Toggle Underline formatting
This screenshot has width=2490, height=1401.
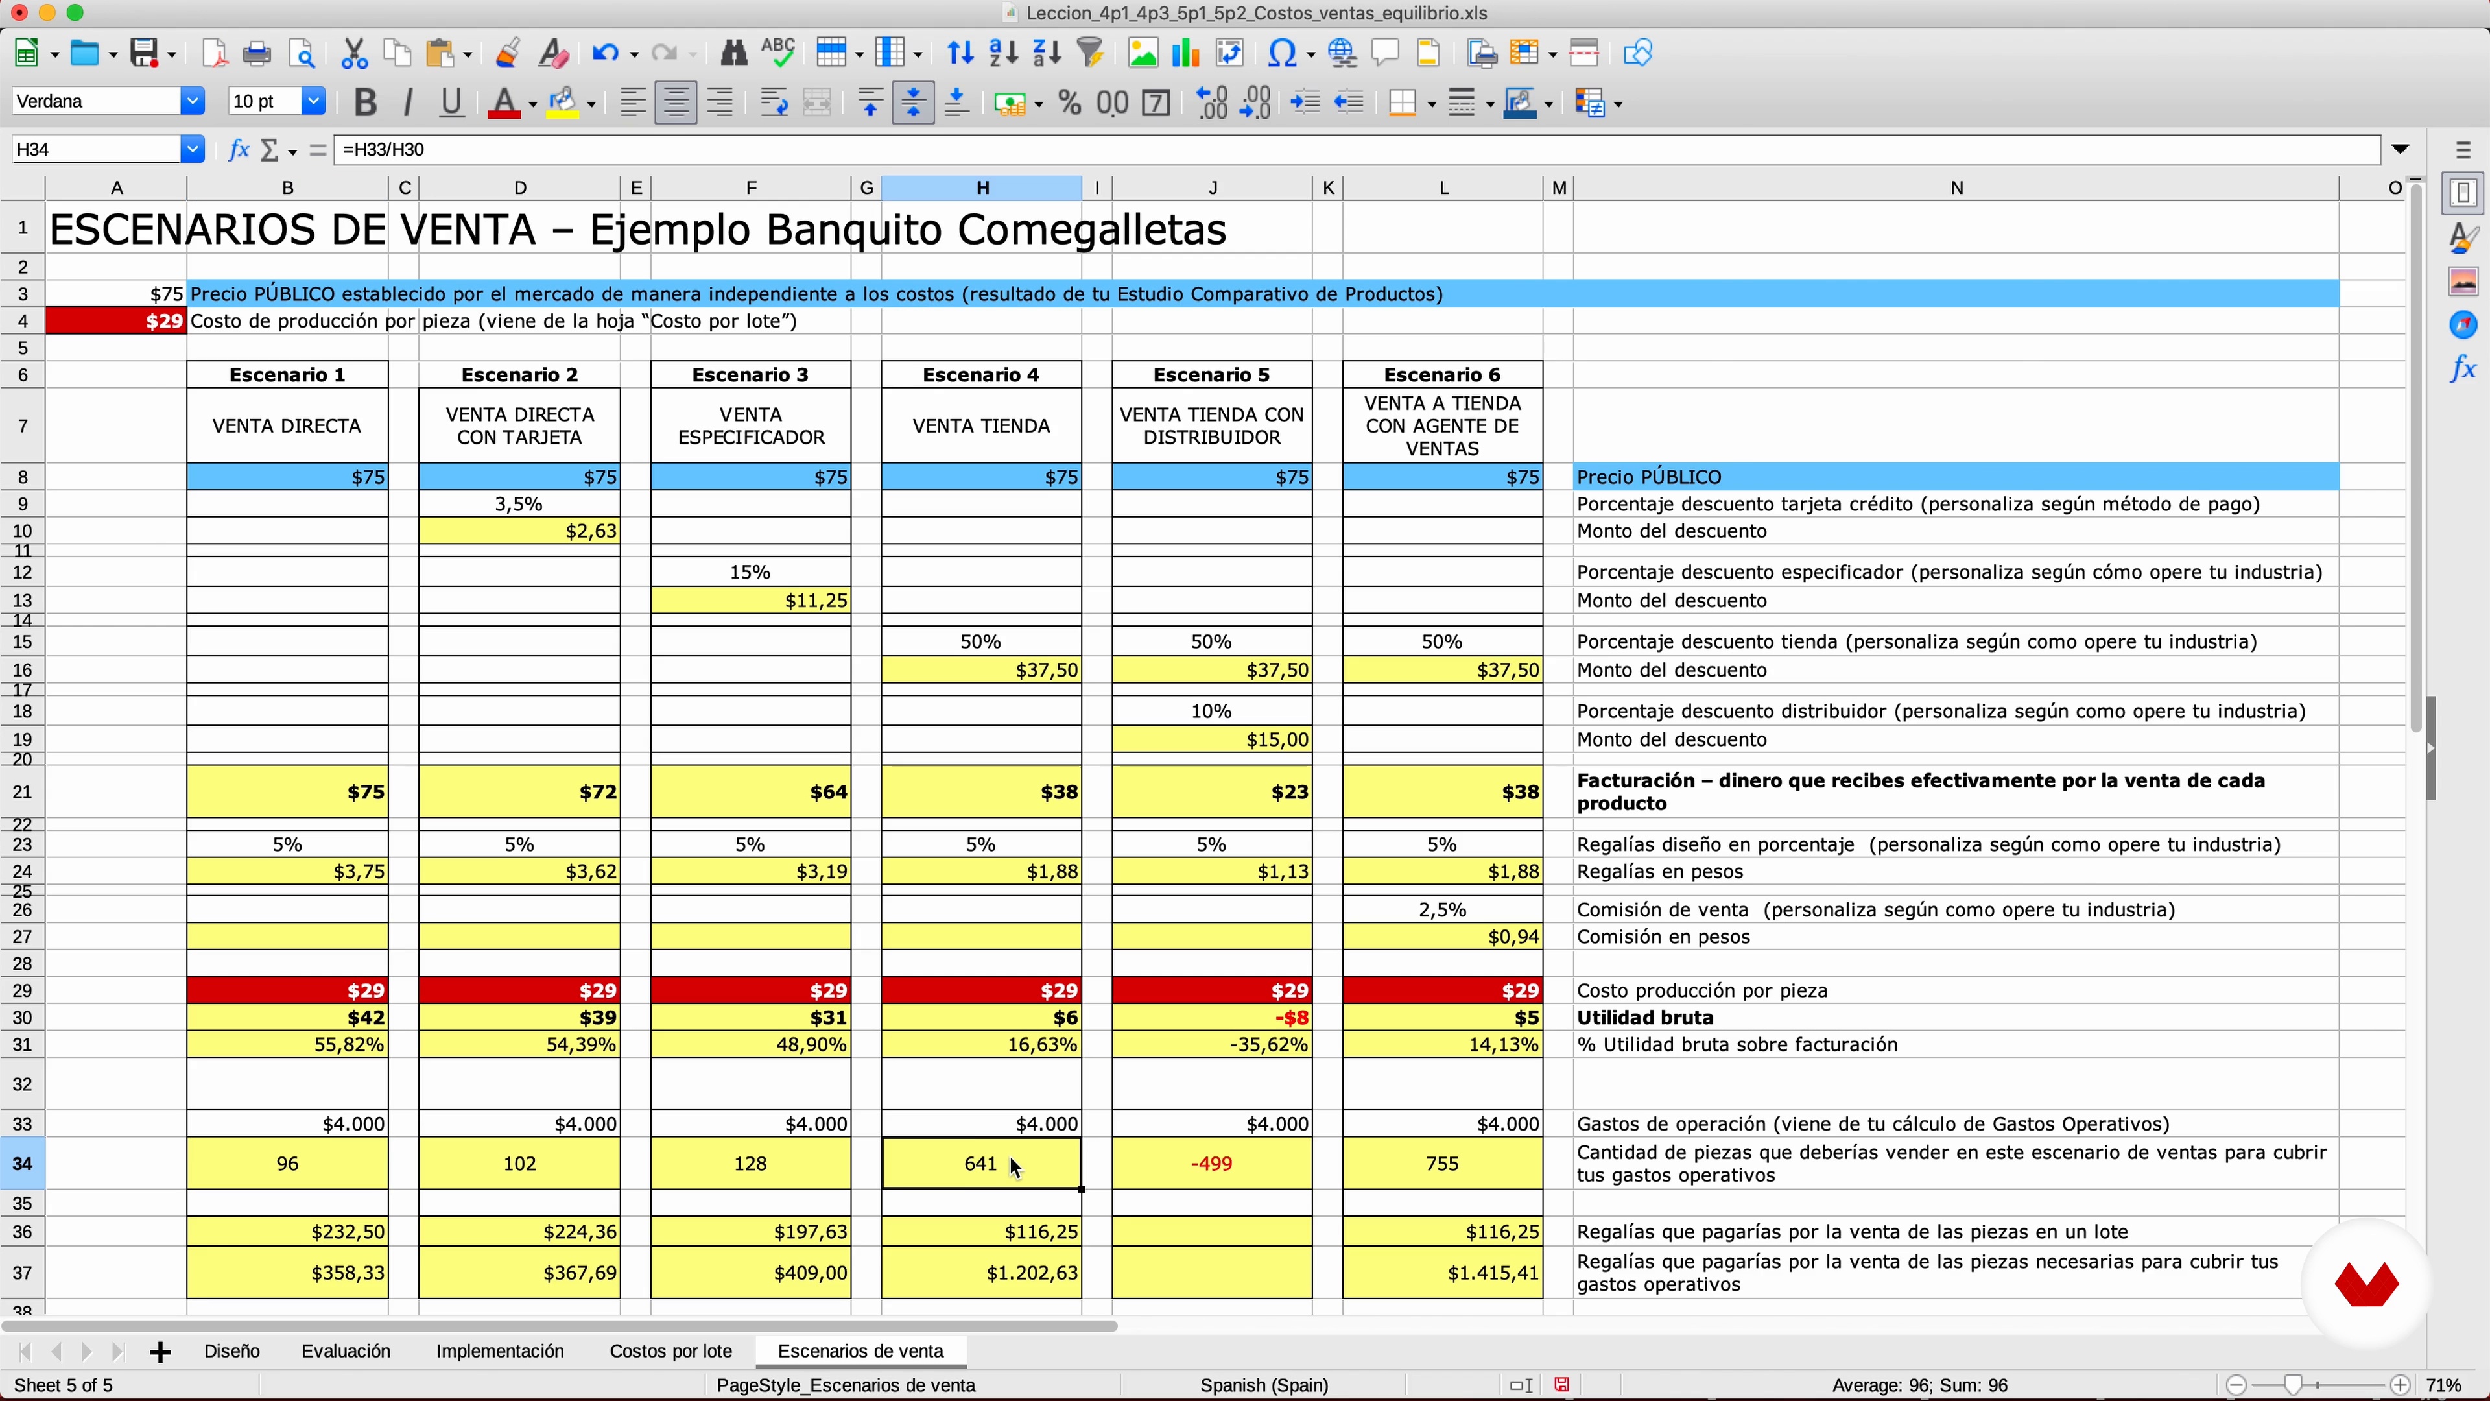pyautogui.click(x=451, y=102)
